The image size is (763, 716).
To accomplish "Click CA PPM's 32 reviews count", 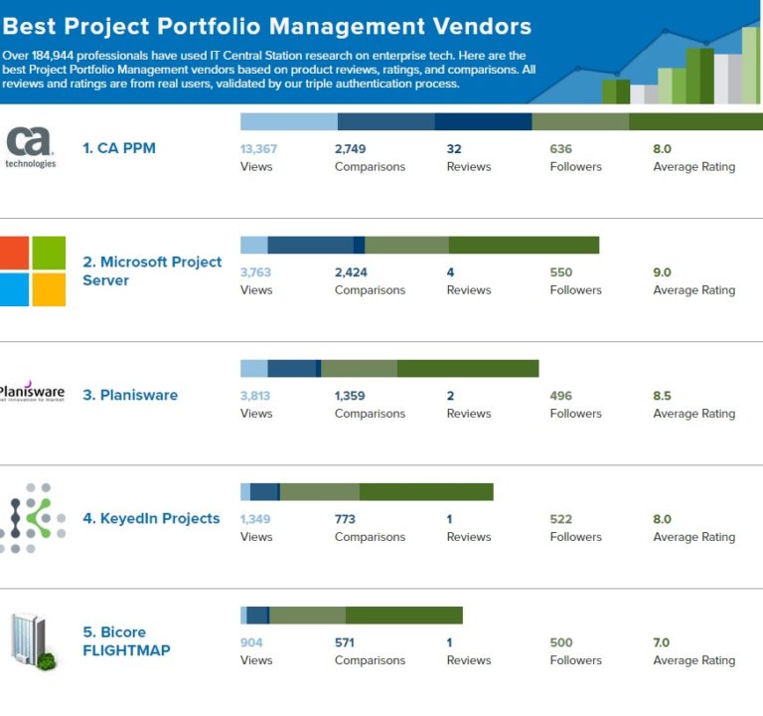I will click(x=454, y=148).
